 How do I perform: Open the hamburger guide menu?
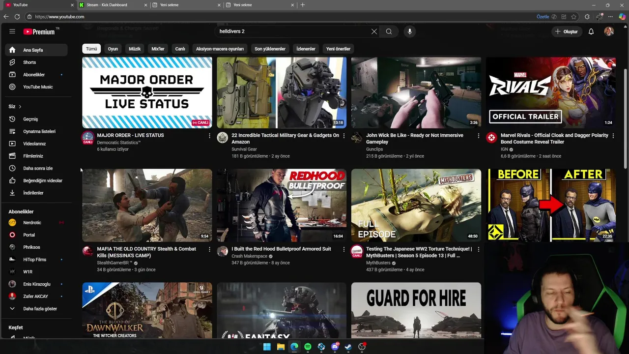tap(12, 31)
